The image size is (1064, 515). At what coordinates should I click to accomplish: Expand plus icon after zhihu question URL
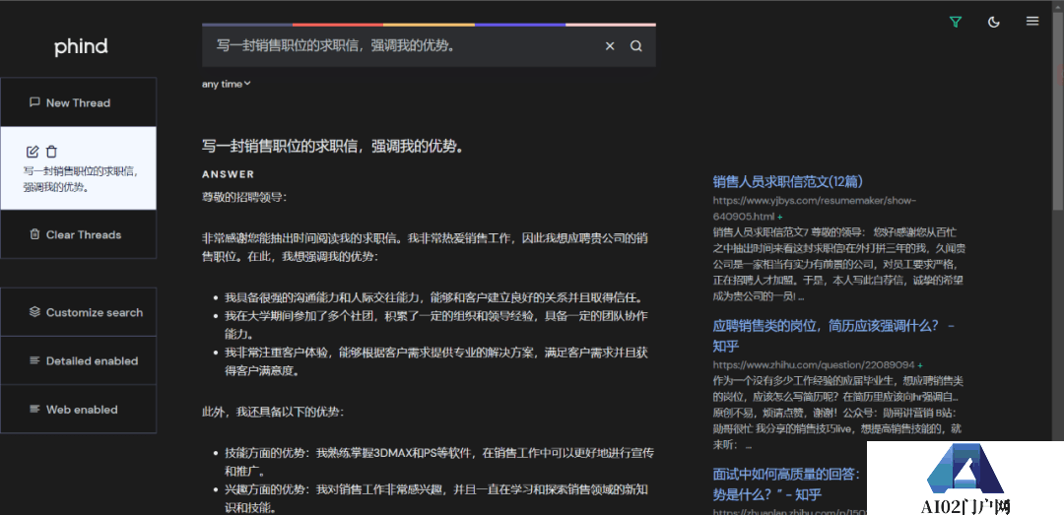click(920, 364)
